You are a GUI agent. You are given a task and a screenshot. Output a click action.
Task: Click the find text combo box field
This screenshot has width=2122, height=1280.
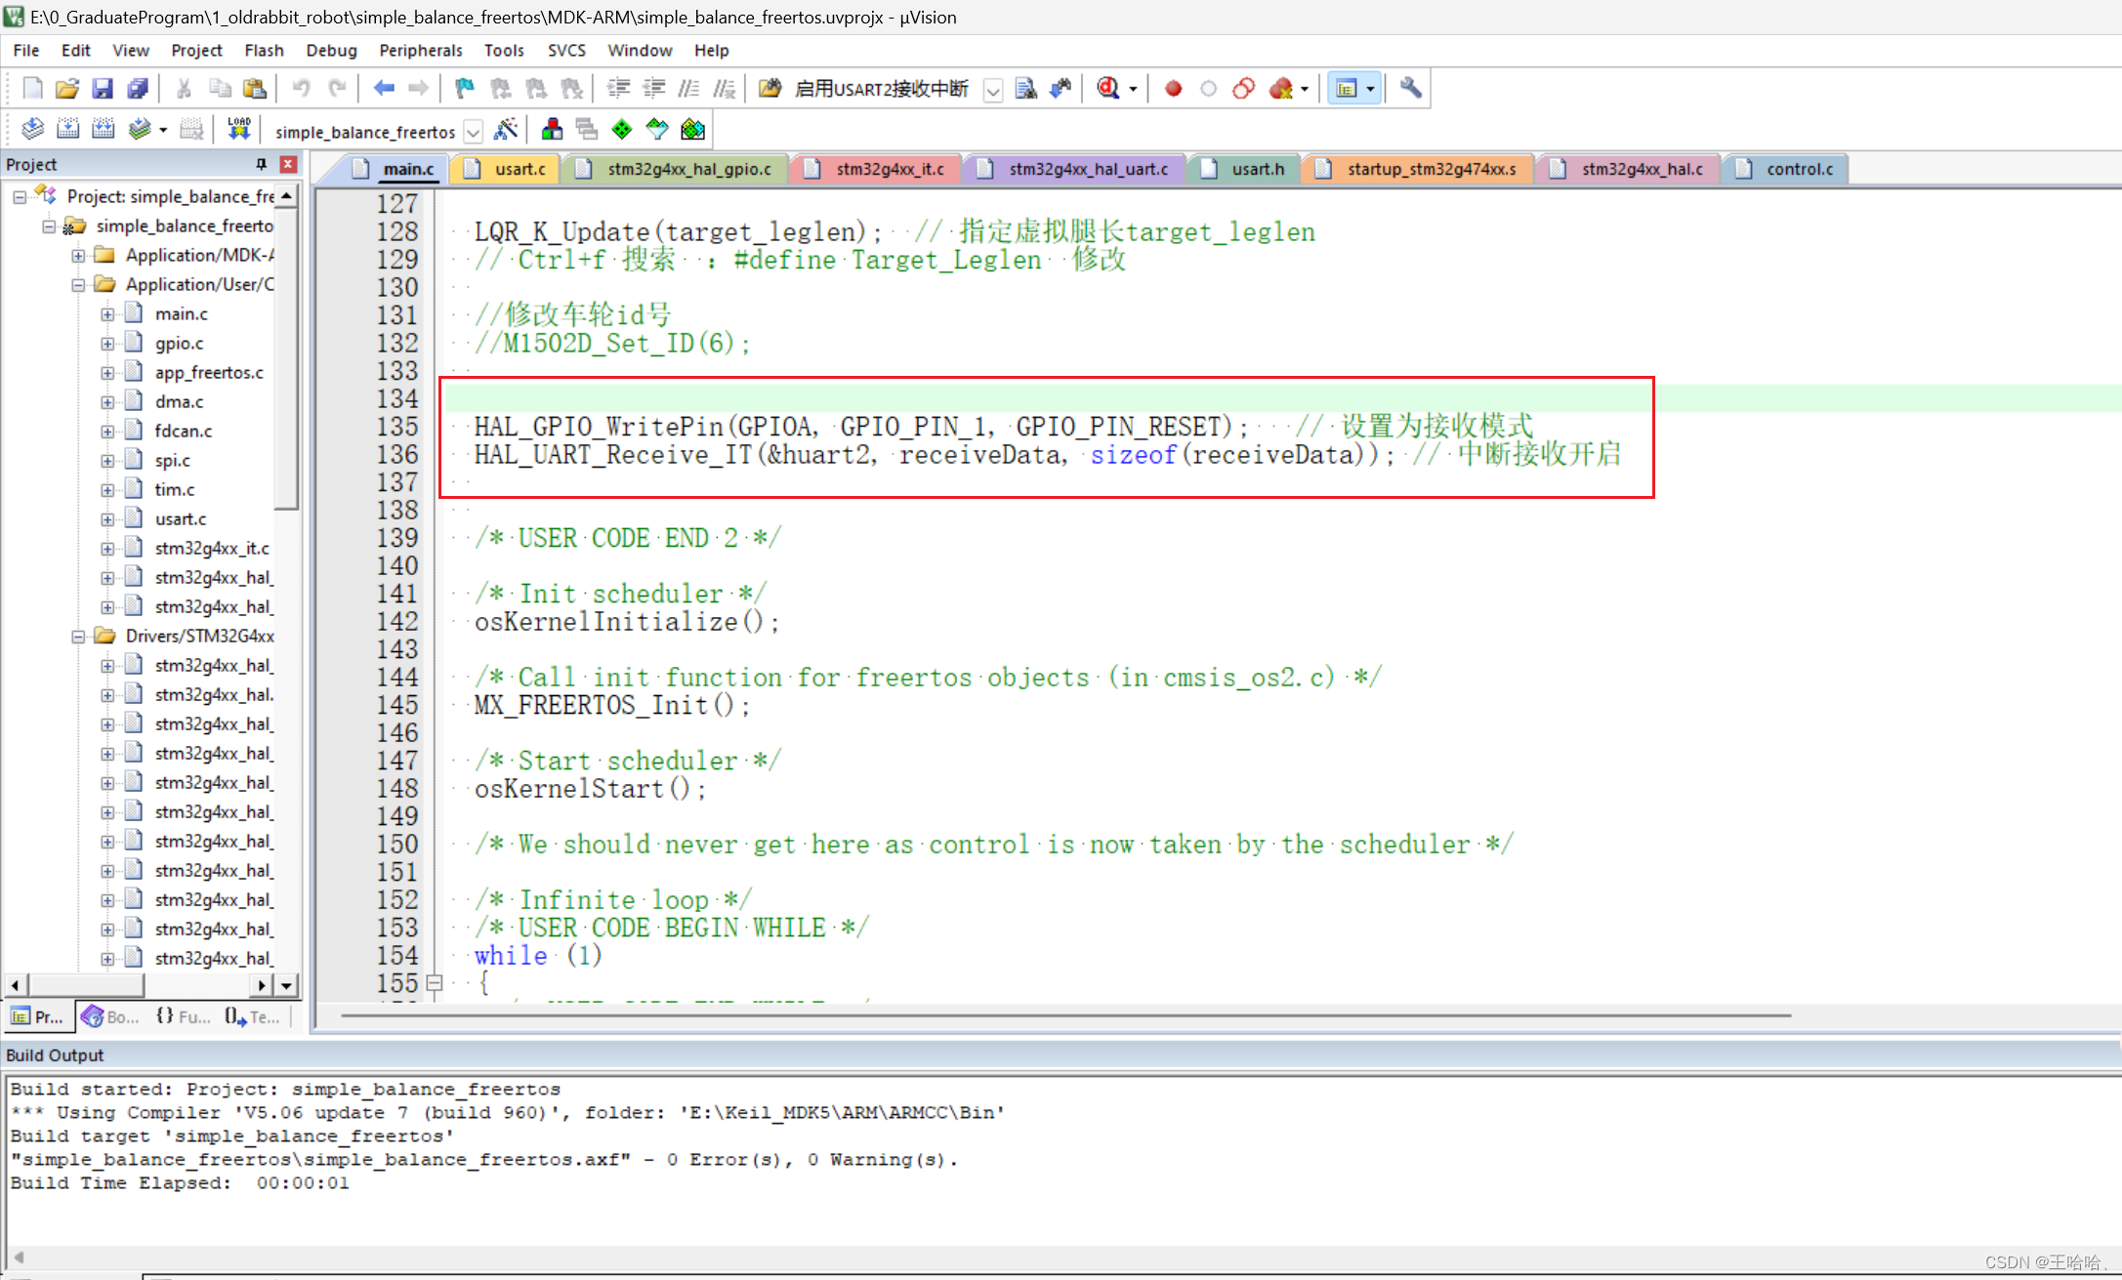pos(886,90)
